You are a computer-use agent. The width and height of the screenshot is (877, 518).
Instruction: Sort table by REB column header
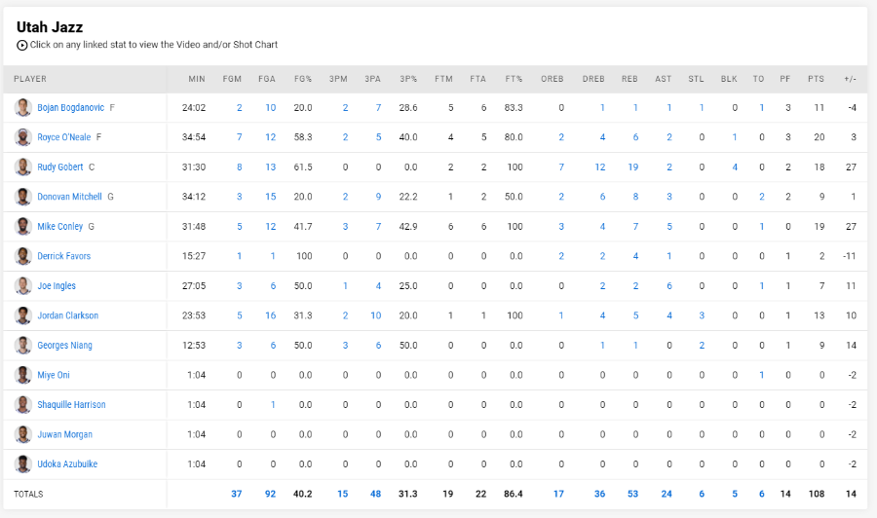(x=629, y=79)
